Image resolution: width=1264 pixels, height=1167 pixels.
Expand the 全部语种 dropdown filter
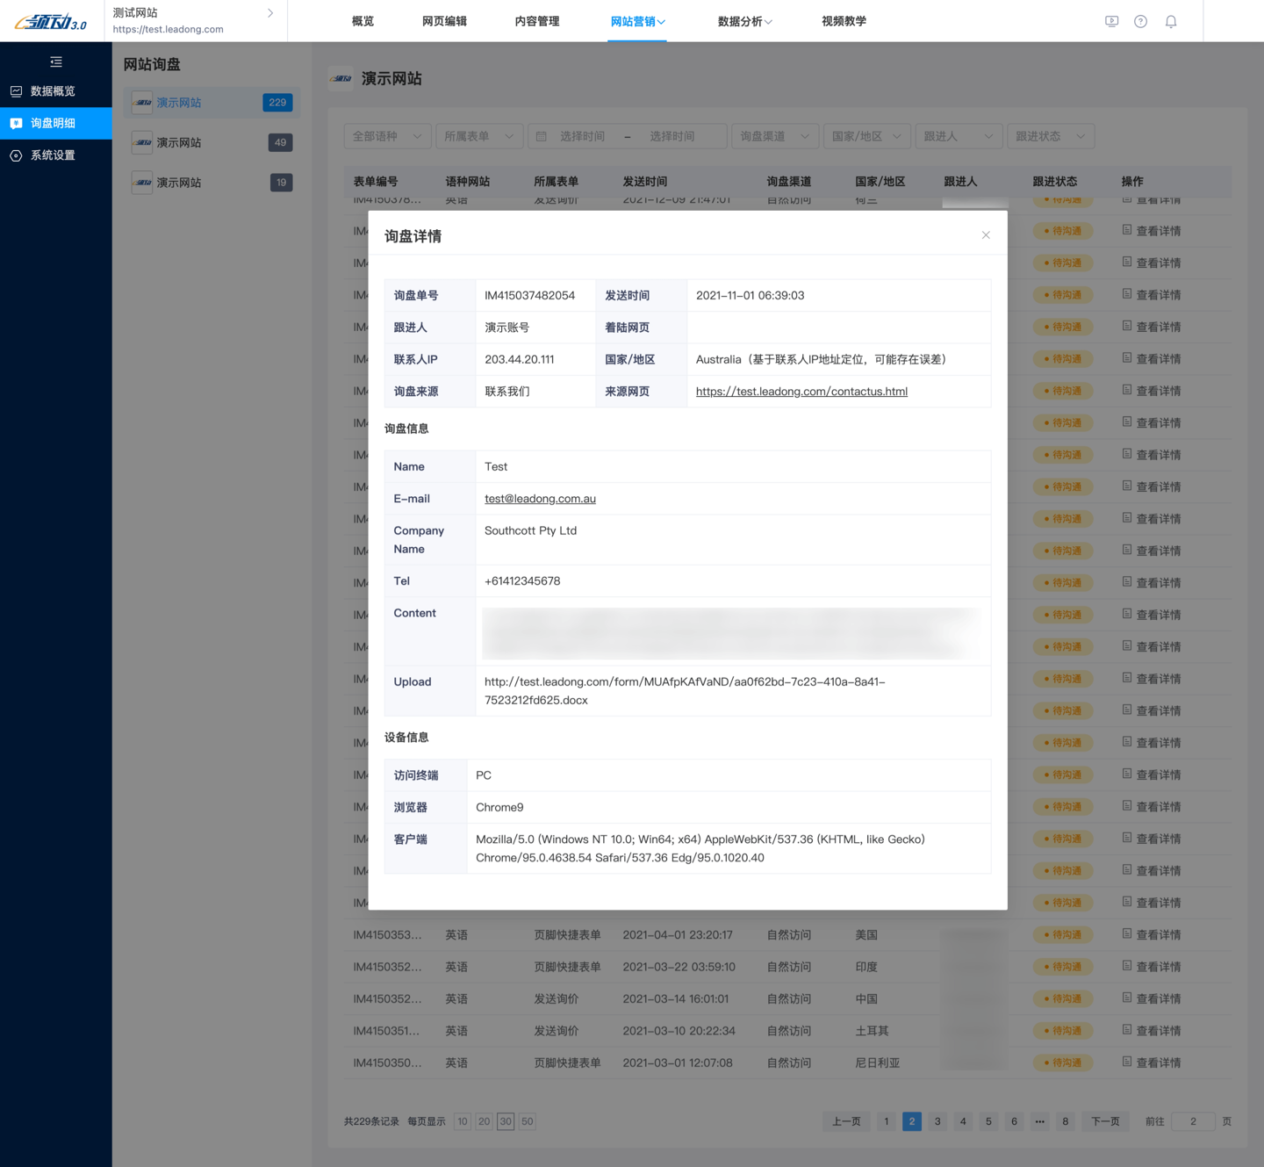pos(387,136)
